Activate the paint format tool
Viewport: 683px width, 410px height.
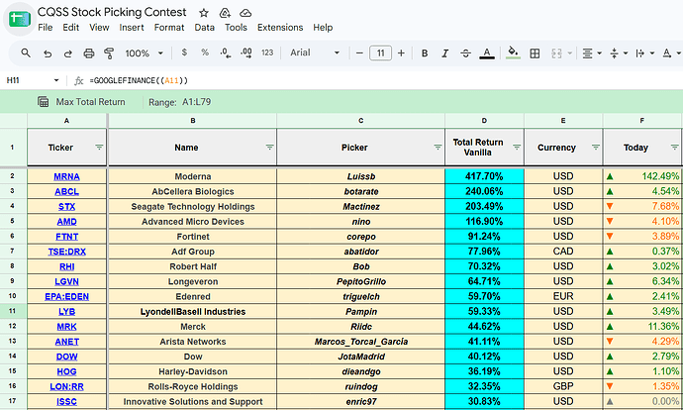109,53
